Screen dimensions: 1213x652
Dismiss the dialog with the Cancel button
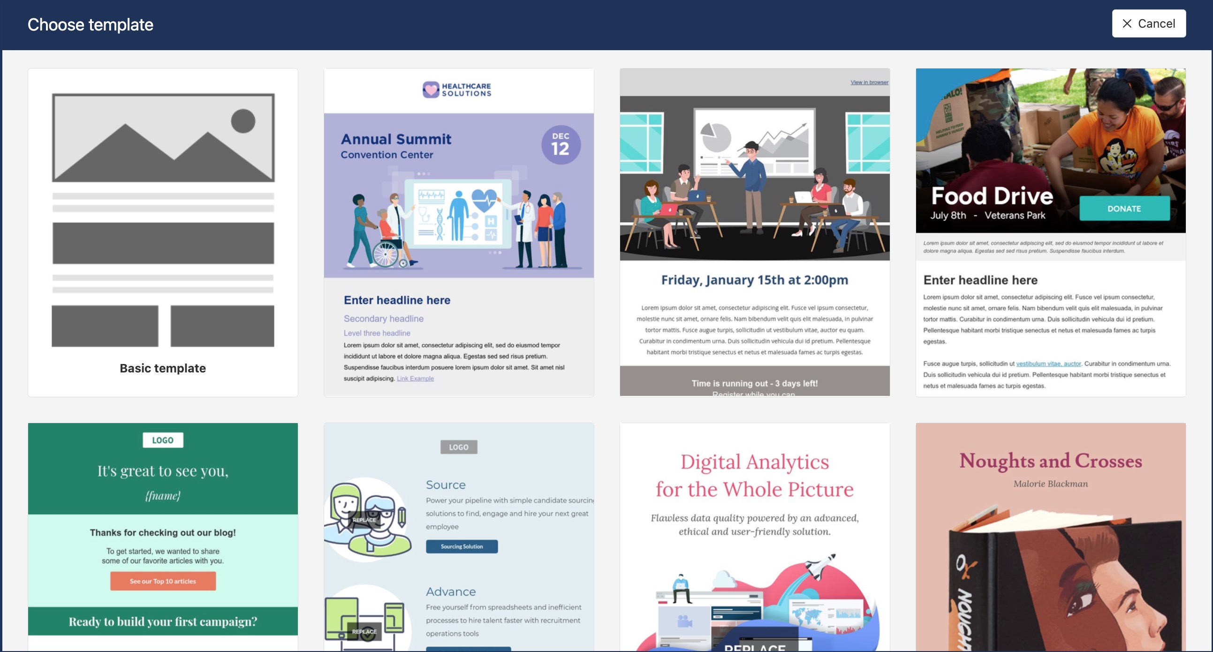click(x=1148, y=23)
